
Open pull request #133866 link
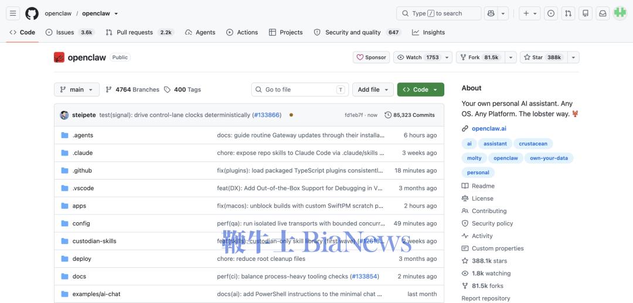point(267,115)
